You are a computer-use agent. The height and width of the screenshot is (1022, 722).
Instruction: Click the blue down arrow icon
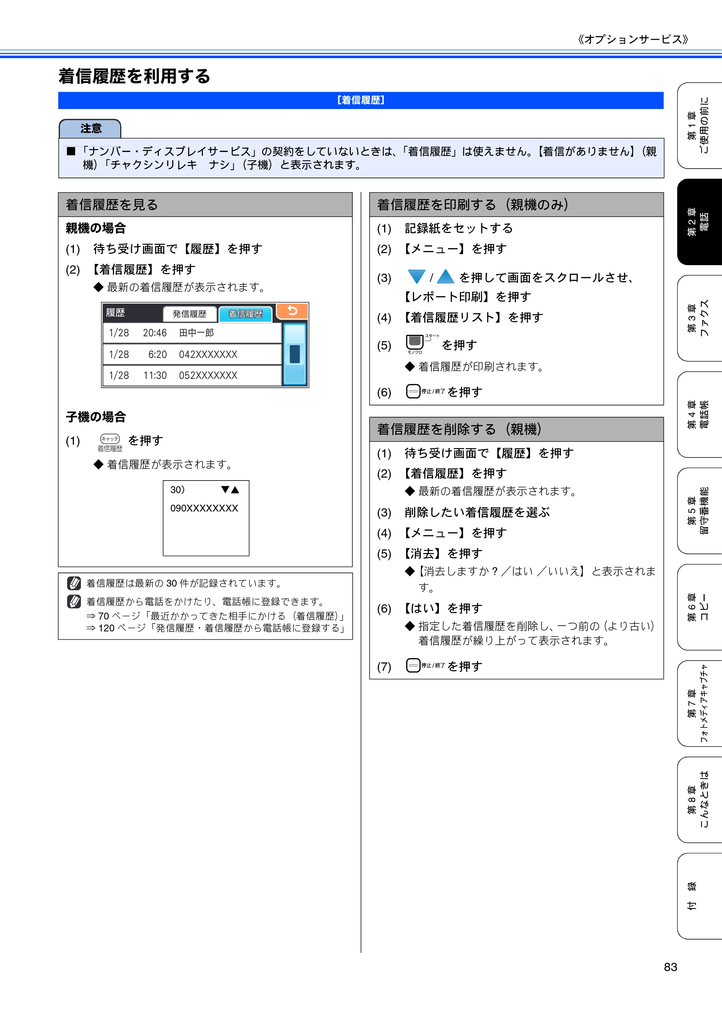[417, 277]
